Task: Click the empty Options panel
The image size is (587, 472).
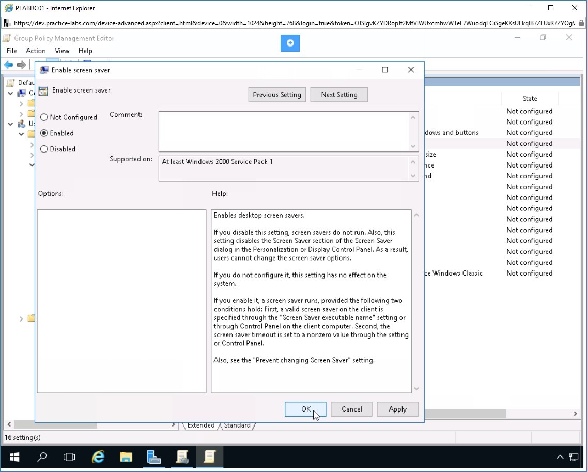Action: tap(121, 301)
